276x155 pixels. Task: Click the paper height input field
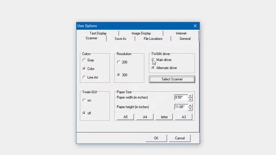click(x=181, y=107)
